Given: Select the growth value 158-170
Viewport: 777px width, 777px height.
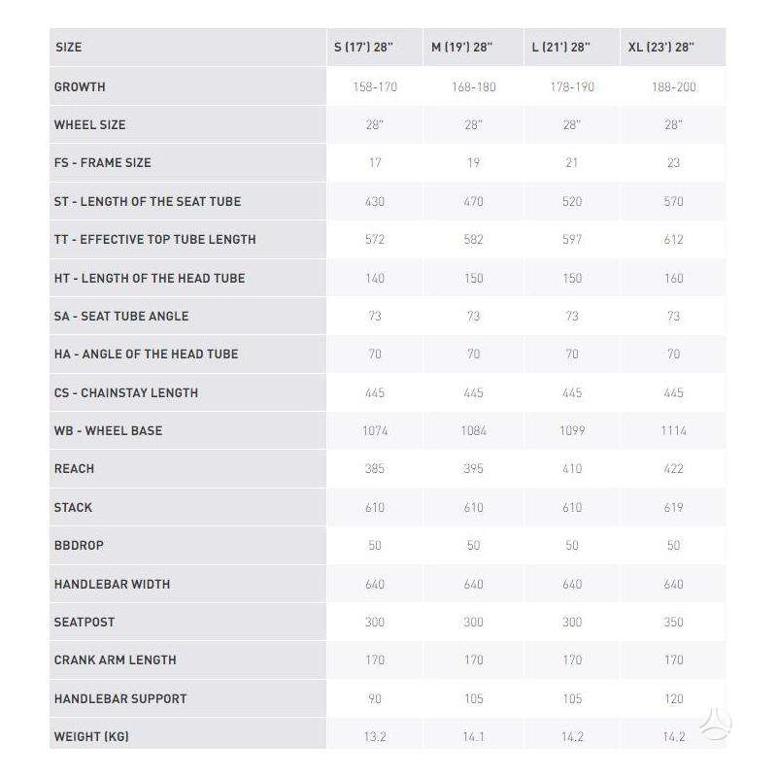Looking at the screenshot, I should [x=375, y=86].
